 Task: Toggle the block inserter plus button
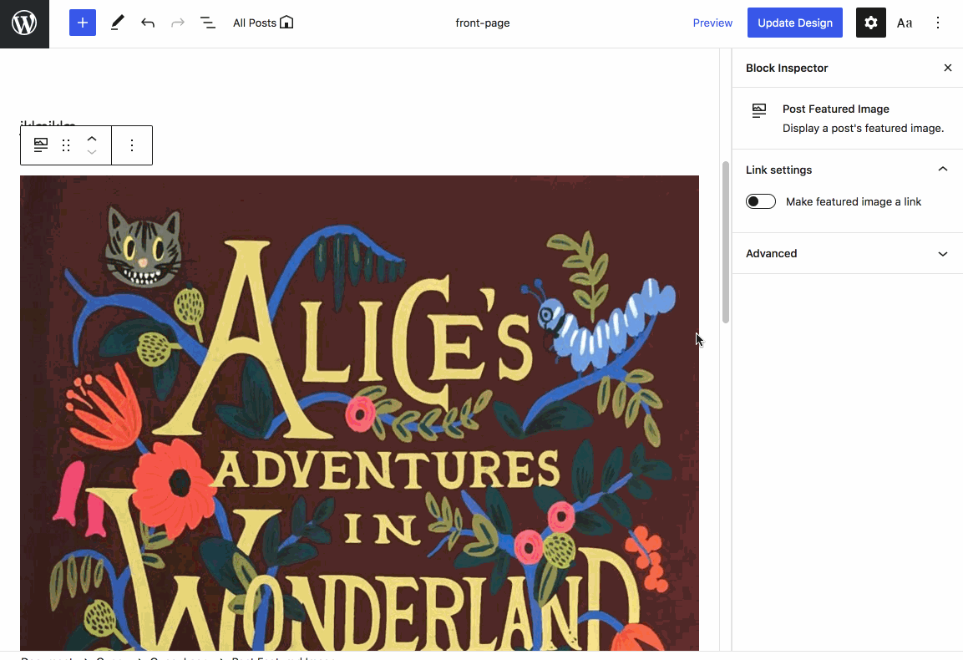click(83, 23)
